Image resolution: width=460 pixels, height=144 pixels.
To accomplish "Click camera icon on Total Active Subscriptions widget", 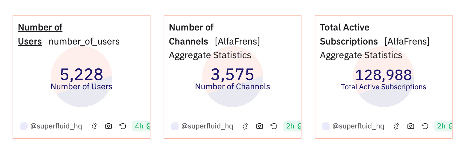I will click(x=411, y=126).
